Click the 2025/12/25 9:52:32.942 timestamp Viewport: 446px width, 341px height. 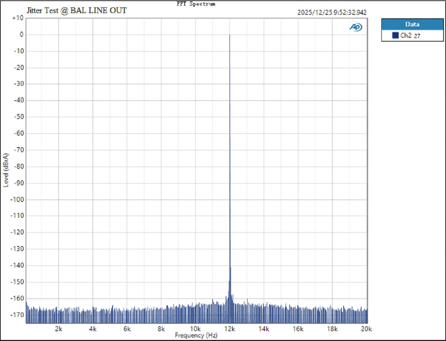pyautogui.click(x=332, y=12)
